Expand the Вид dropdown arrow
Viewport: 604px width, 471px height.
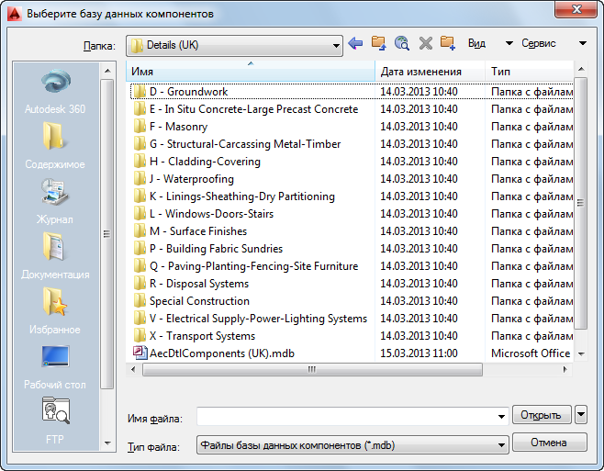click(x=509, y=43)
